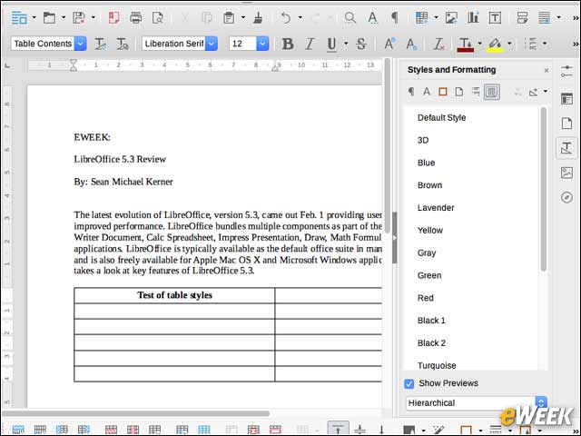
Task: Select the Default Style table style
Action: click(x=441, y=118)
